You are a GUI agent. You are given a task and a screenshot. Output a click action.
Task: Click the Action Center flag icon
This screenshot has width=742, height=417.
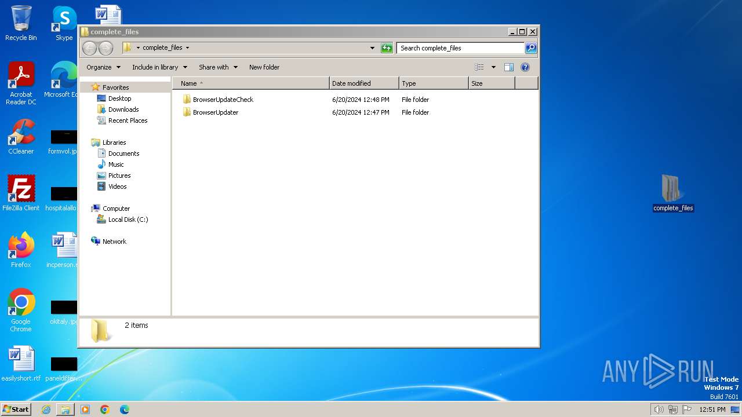(687, 409)
